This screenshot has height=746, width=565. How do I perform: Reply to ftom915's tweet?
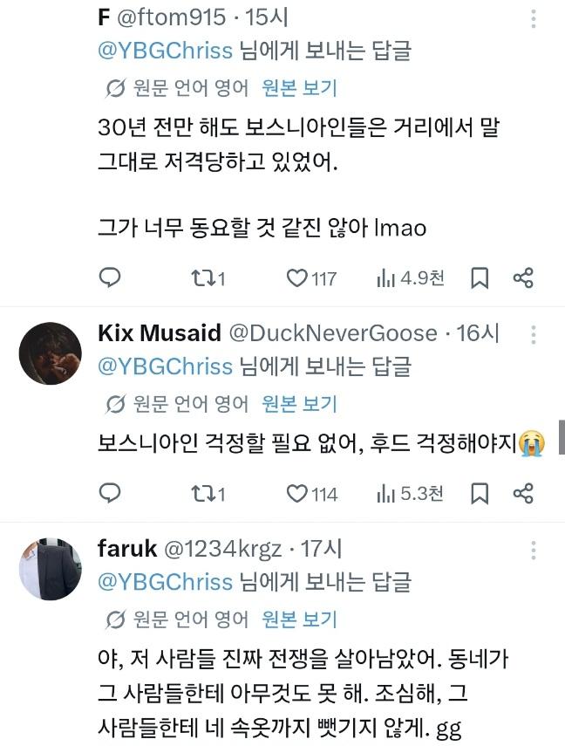pos(110,277)
